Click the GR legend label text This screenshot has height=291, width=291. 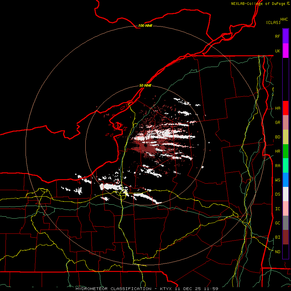278,123
